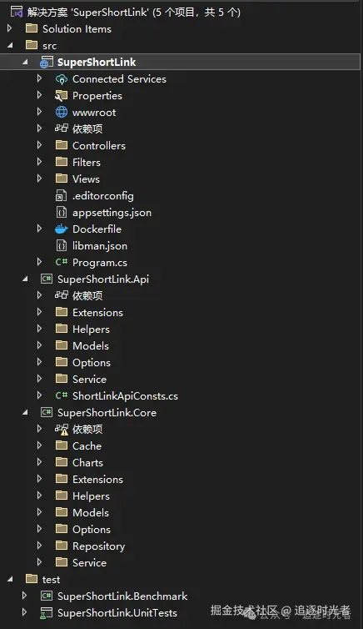Viewport: 363px width, 629px height.
Task: Expand the Controllers folder
Action: [39, 145]
